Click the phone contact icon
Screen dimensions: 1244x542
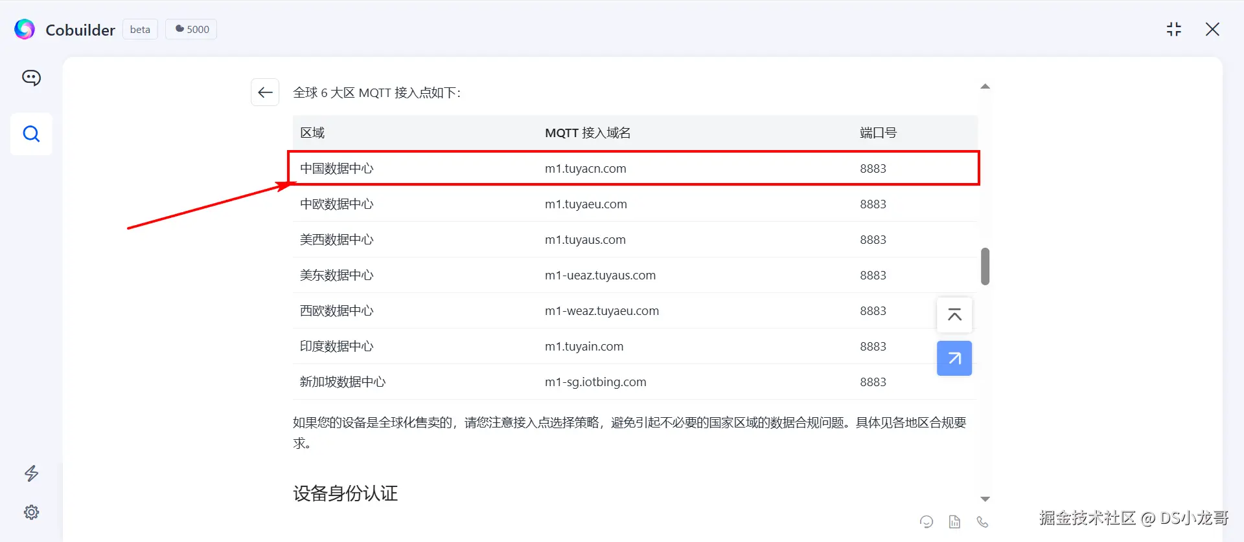point(982,522)
